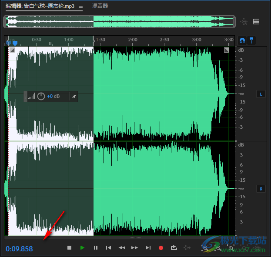Screen dimensions: 271x257
Task: Grab the HUD overlay drag grip
Action: (25, 97)
